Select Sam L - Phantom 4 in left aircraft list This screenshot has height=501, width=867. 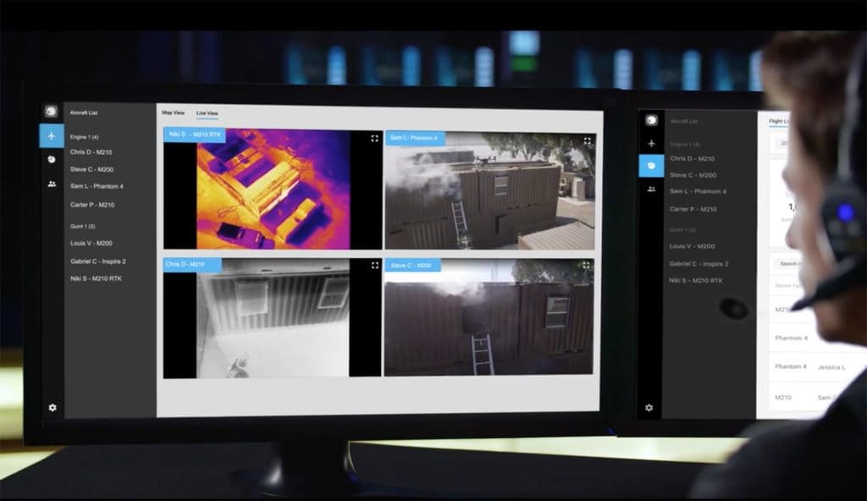pos(97,186)
